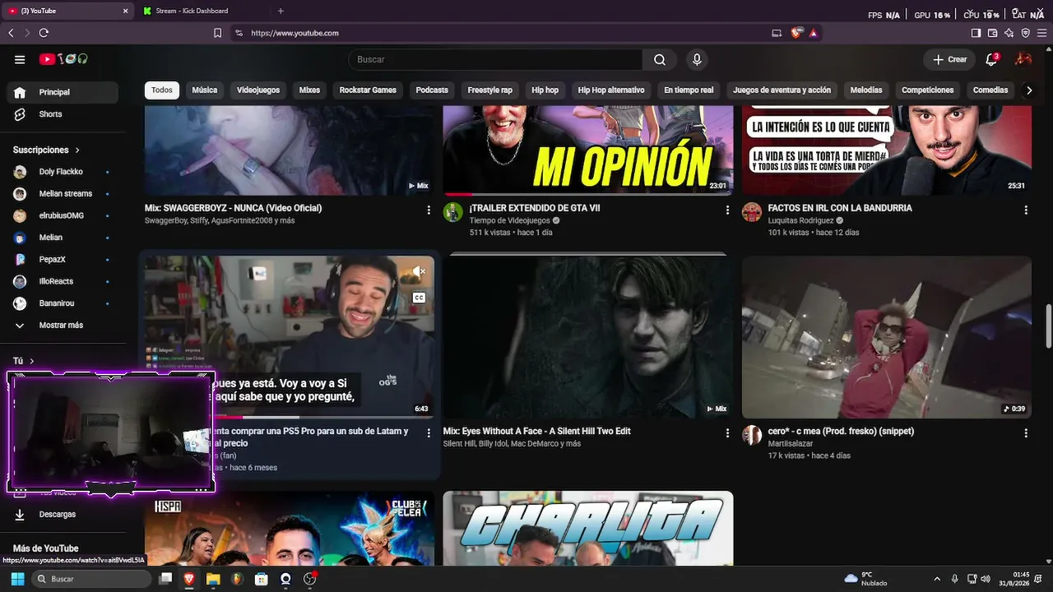Open YouTube notifications bell

pyautogui.click(x=992, y=59)
